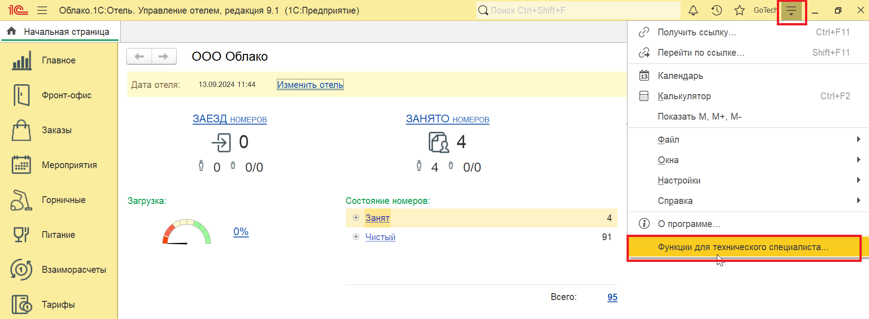
Task: Click the search magnifier icon
Action: [484, 10]
